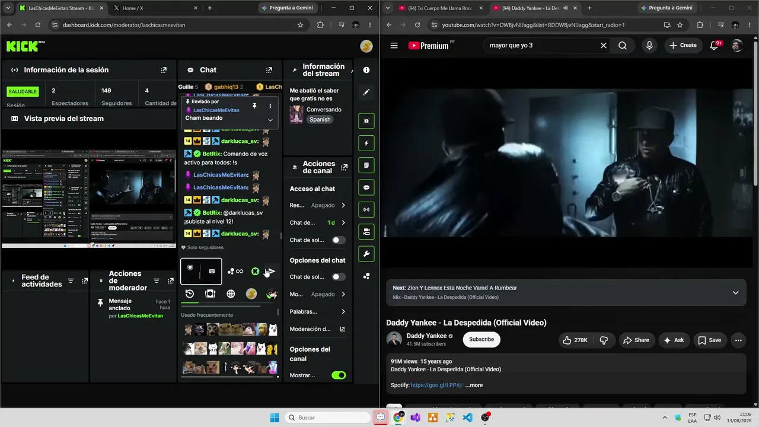Pop out the Información de la sesión panel

click(x=164, y=70)
